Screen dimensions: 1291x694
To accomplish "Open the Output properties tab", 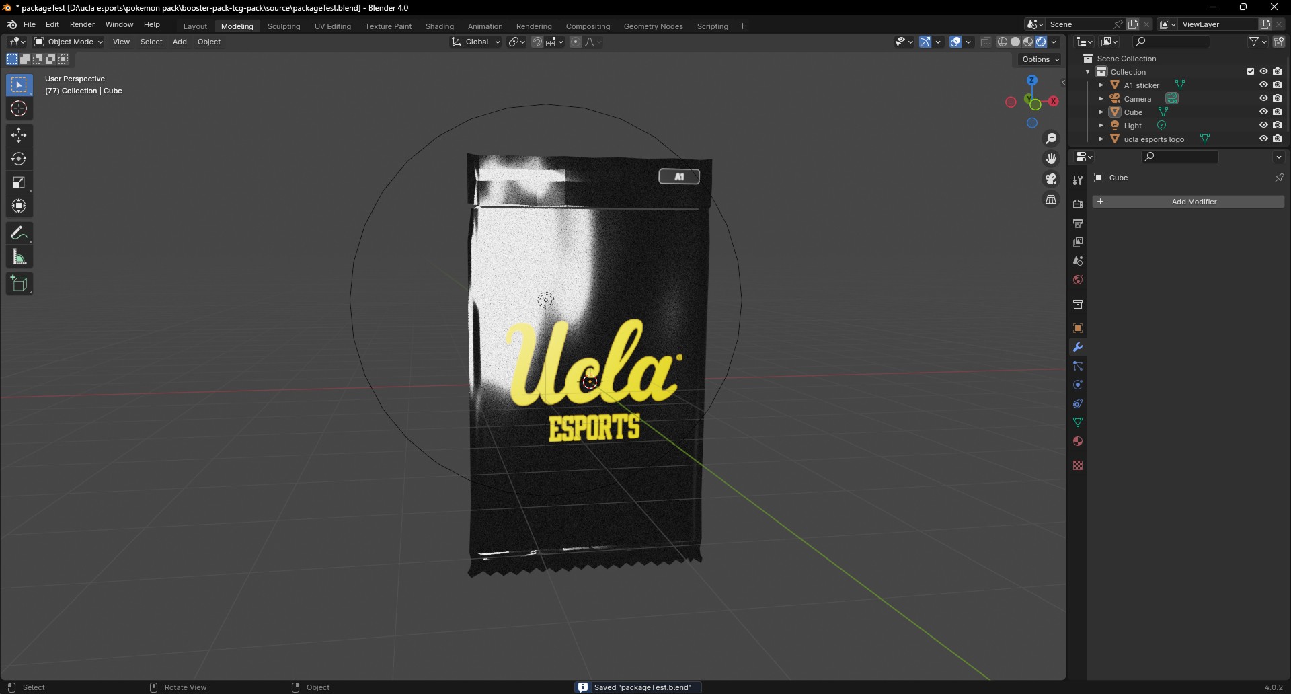I will [1078, 223].
